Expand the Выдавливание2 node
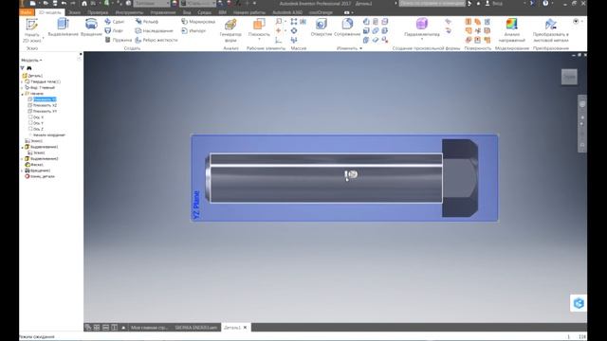Viewport: 607px width, 341px height. pyautogui.click(x=22, y=159)
